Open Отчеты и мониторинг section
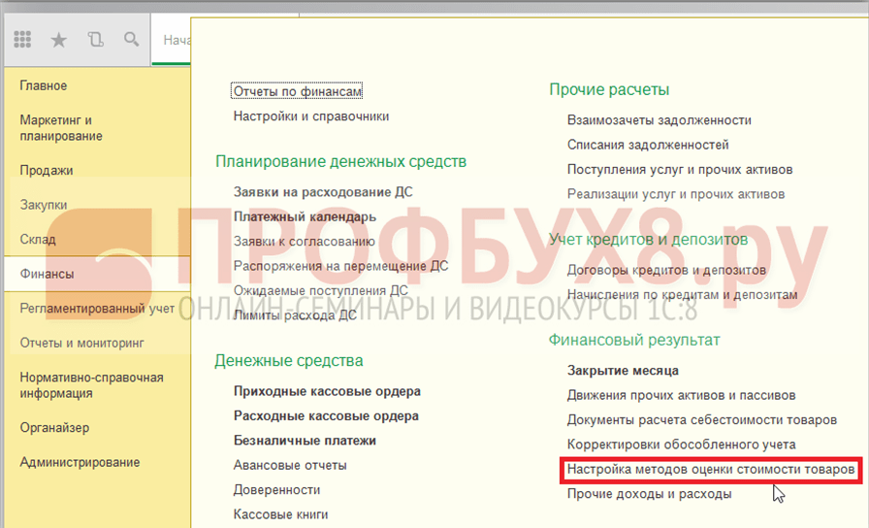 click(x=82, y=343)
